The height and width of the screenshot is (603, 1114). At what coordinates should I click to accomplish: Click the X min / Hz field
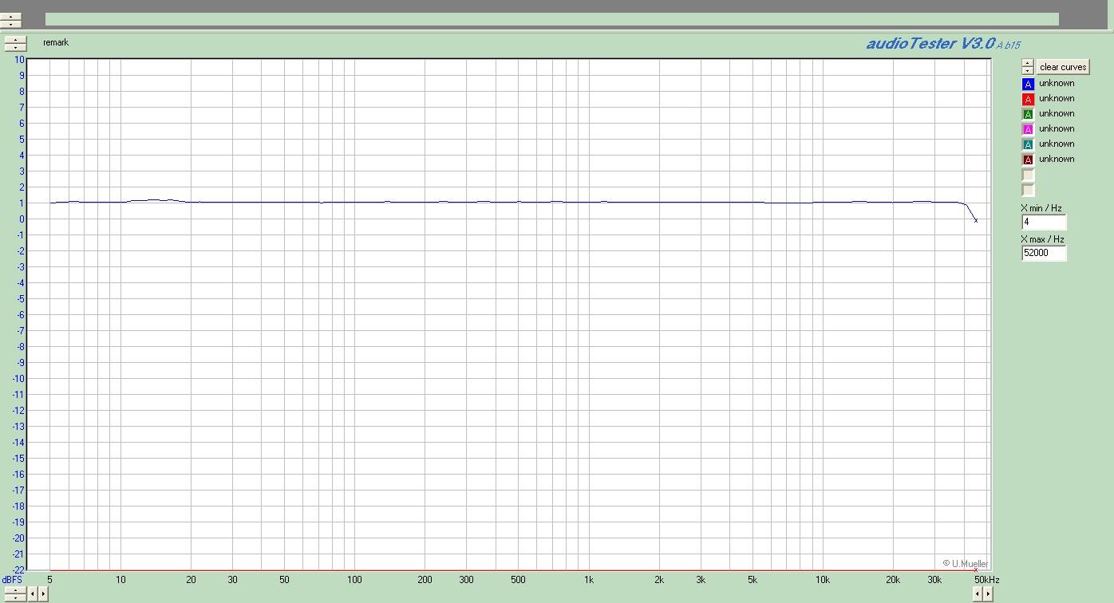click(1044, 222)
